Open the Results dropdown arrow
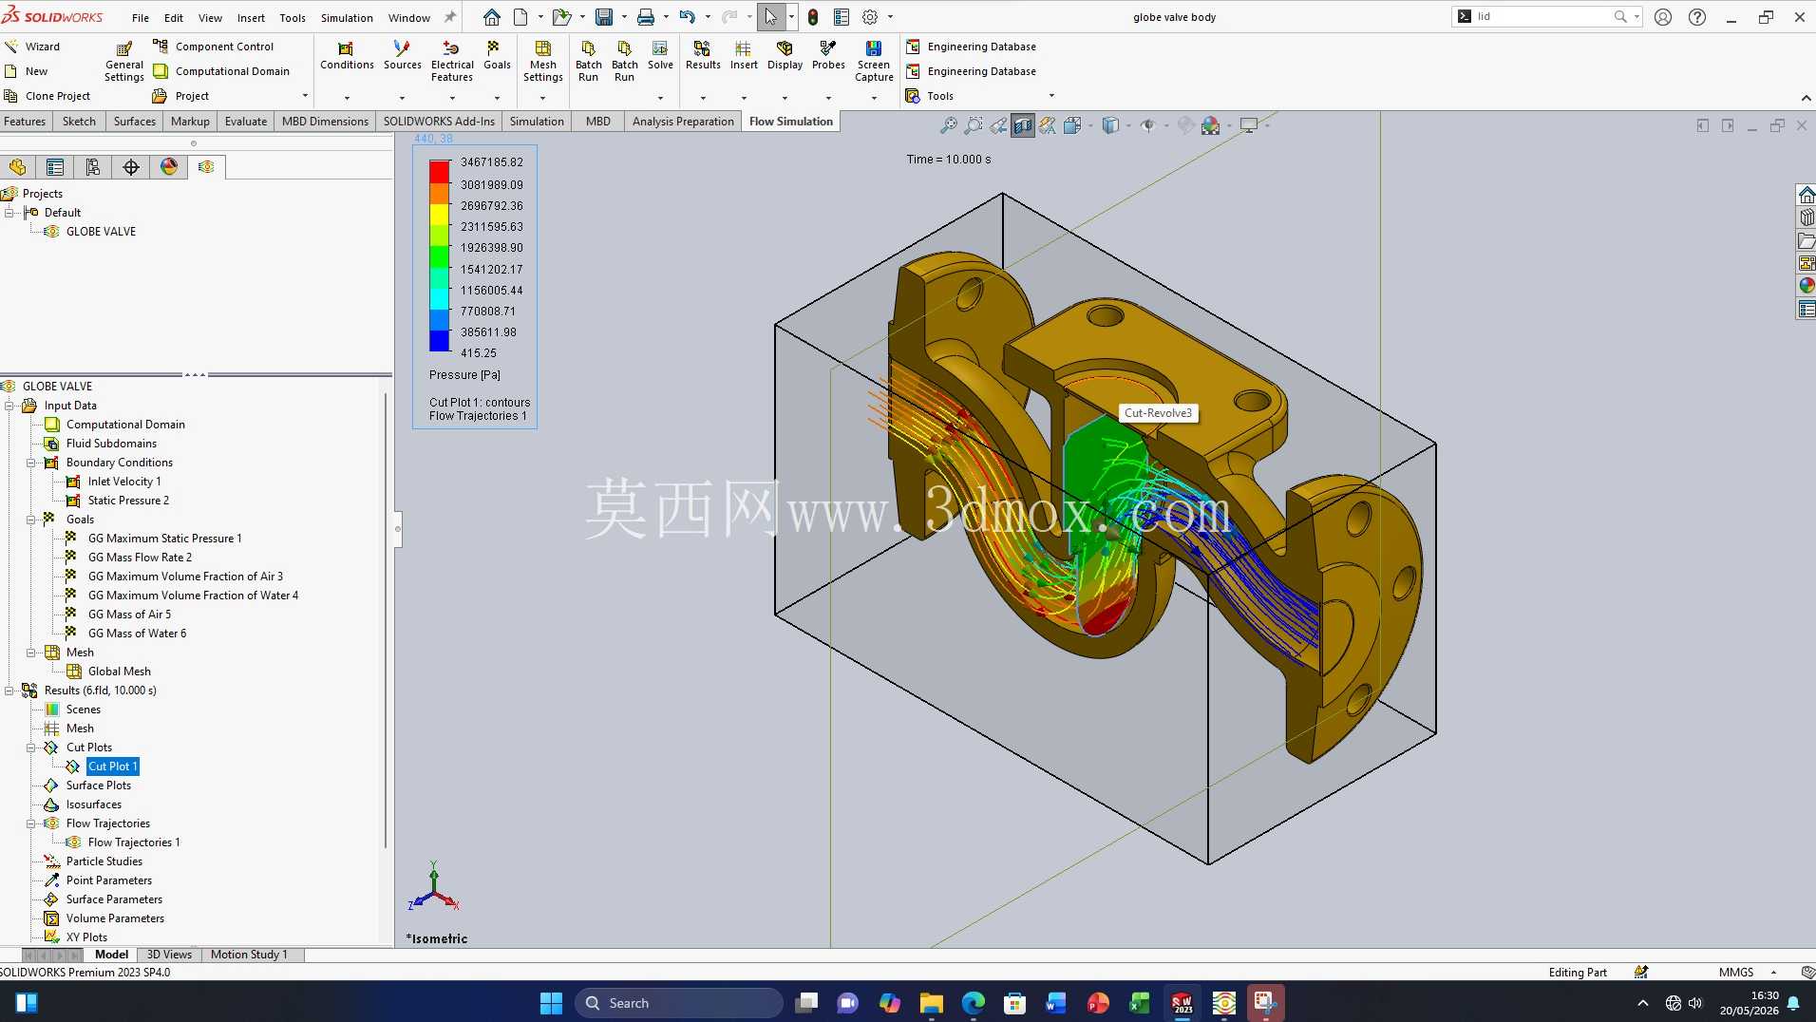The width and height of the screenshot is (1816, 1022). (x=703, y=98)
